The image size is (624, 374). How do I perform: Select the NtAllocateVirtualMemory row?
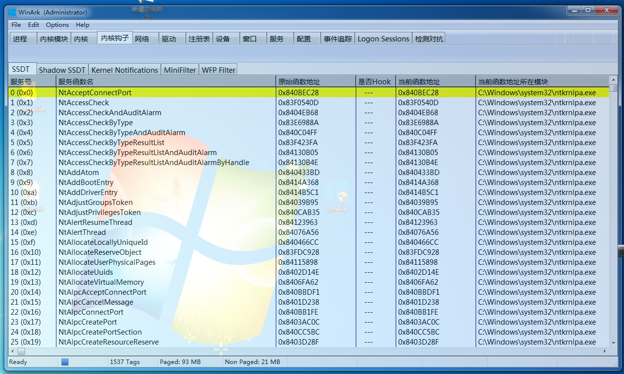[309, 282]
